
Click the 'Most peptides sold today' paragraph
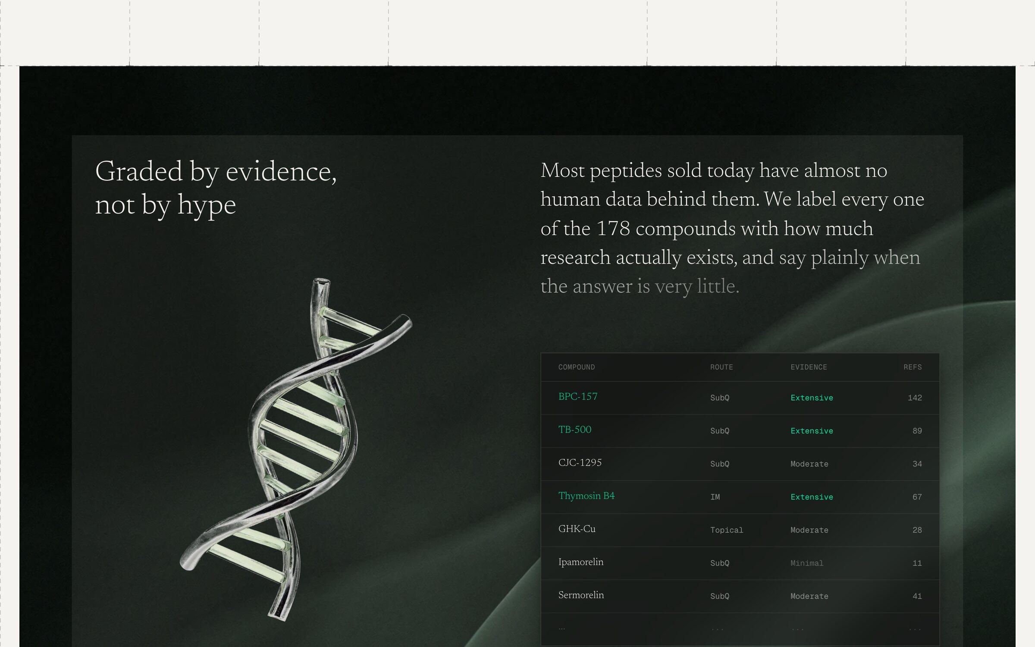(x=732, y=228)
